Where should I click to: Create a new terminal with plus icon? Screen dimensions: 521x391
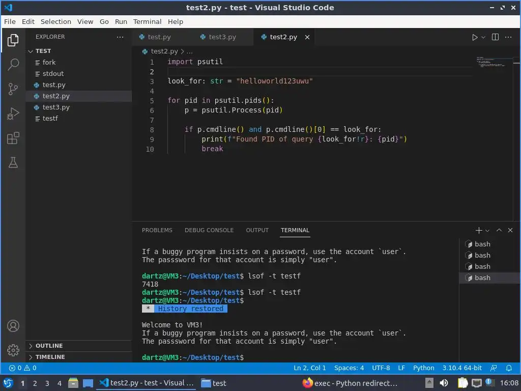(478, 230)
